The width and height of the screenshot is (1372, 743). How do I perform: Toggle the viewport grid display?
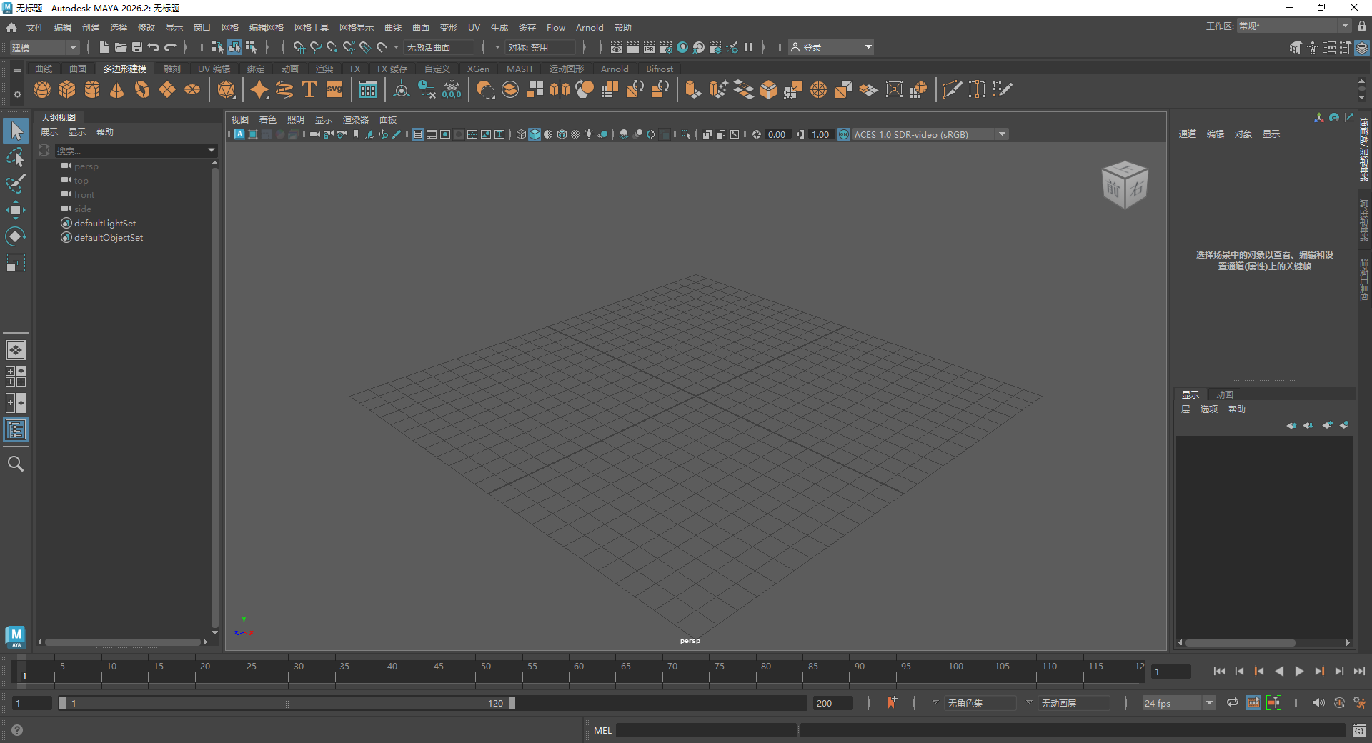point(418,134)
